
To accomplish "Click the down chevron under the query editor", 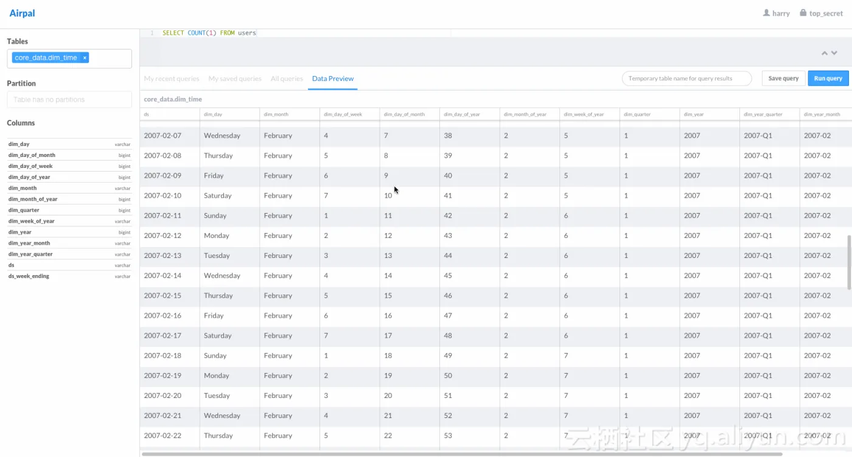I will pyautogui.click(x=834, y=54).
